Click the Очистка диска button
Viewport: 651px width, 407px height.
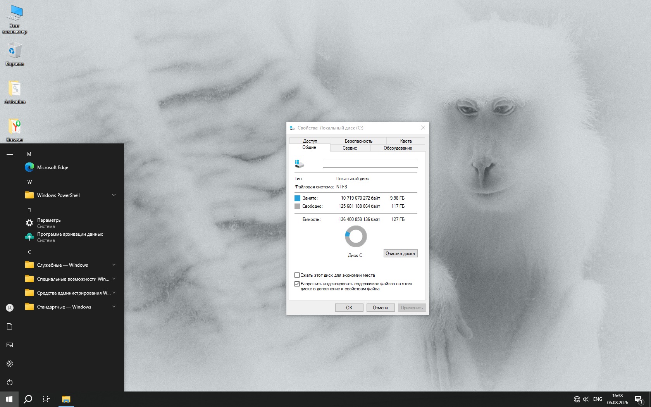click(x=400, y=254)
